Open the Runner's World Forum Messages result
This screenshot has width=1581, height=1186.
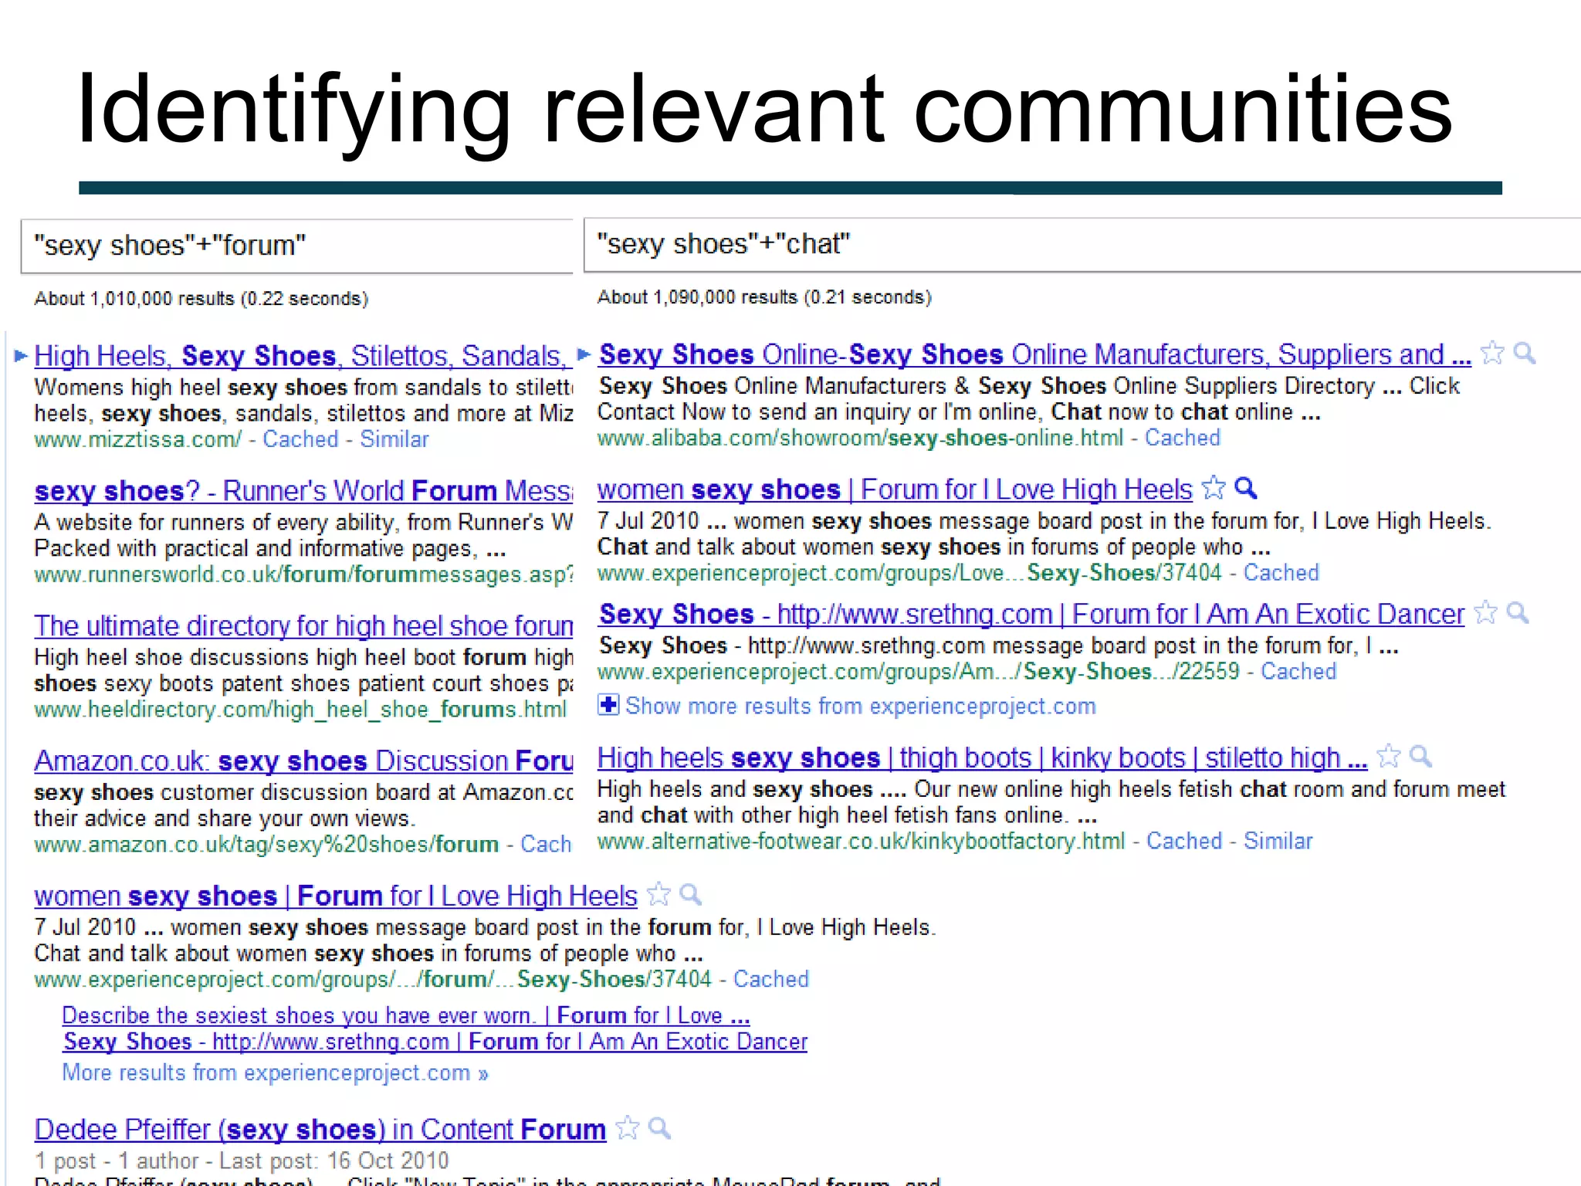(x=303, y=491)
